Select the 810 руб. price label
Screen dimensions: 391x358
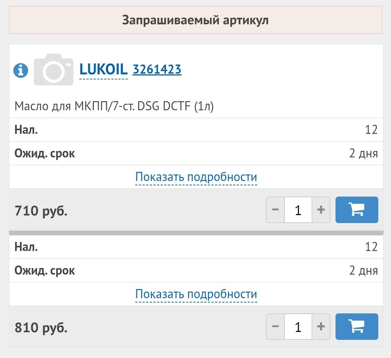[41, 328]
